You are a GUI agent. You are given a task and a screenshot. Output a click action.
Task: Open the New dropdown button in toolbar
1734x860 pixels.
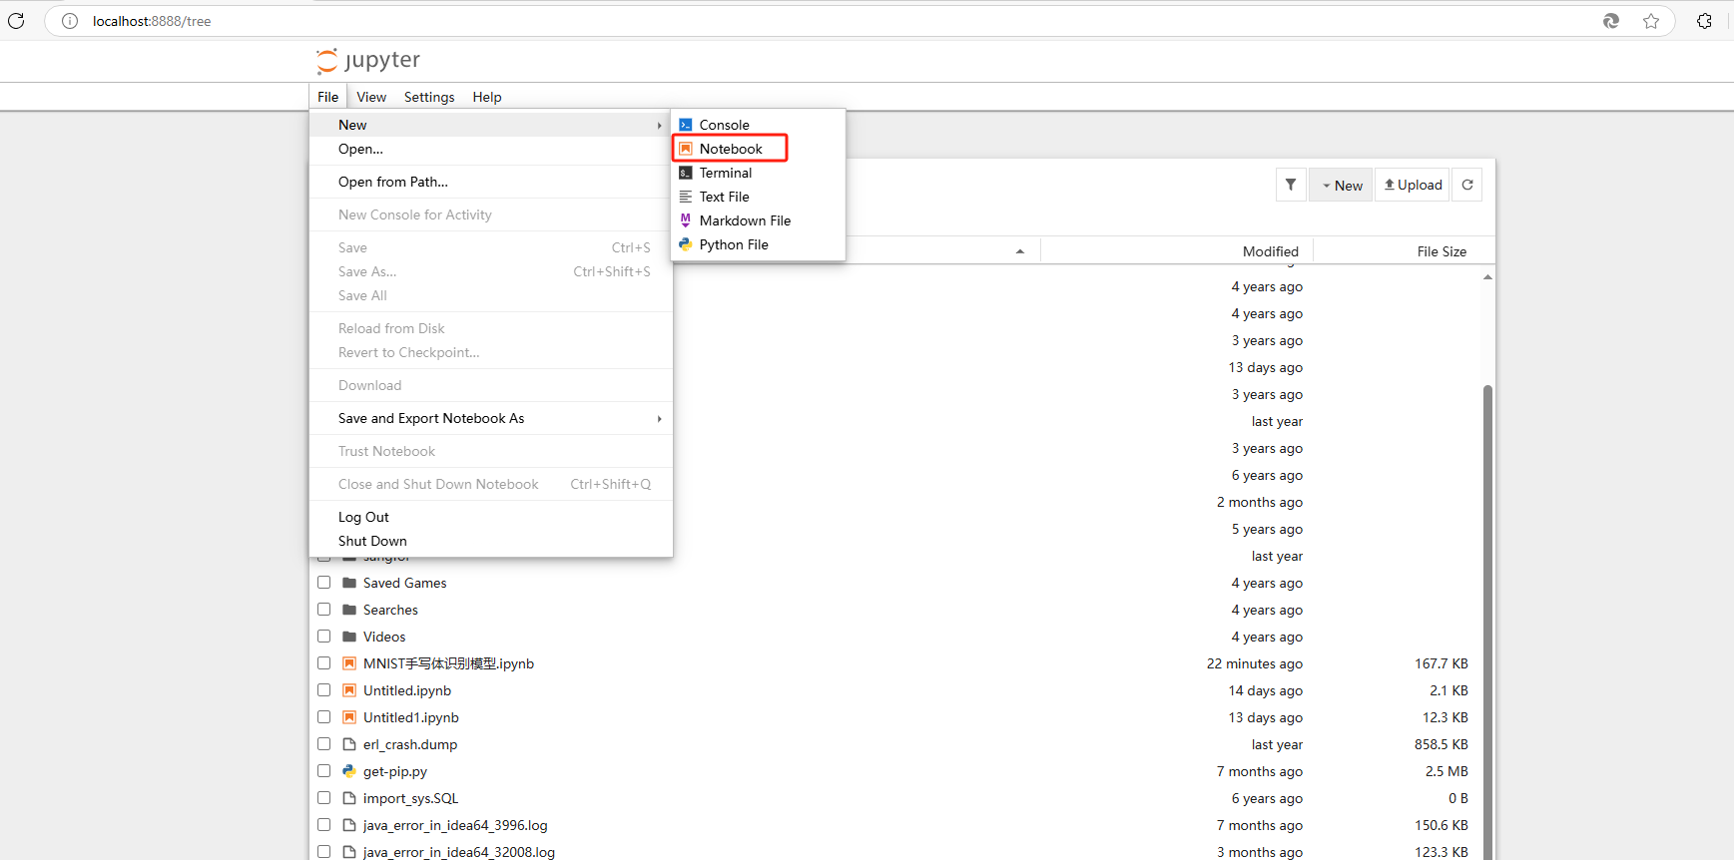pyautogui.click(x=1341, y=185)
